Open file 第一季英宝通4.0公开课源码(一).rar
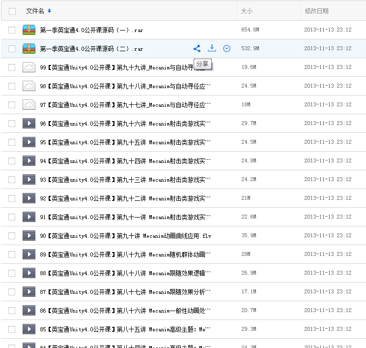 click(x=91, y=30)
